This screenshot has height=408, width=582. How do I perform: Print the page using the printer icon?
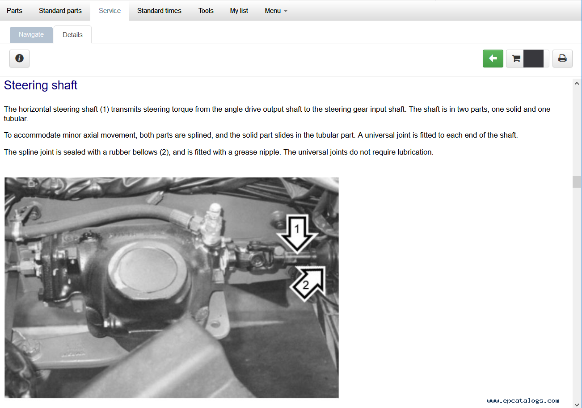(x=562, y=59)
